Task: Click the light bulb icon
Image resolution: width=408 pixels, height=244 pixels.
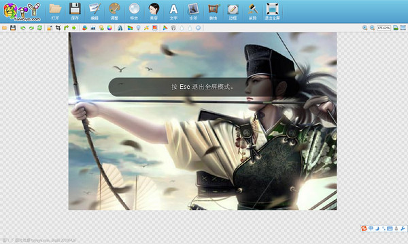Action: point(139,28)
